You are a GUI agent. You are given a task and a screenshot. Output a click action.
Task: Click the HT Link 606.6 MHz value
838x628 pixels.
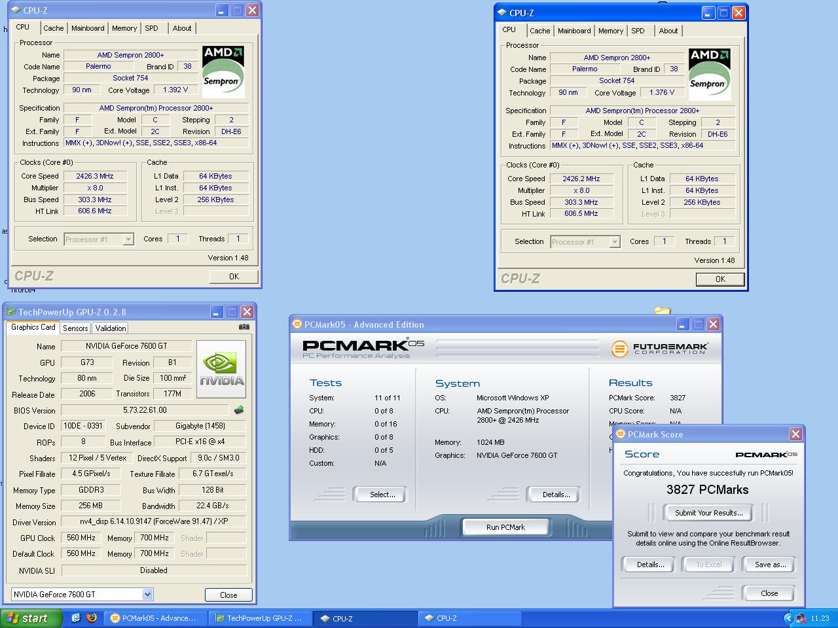(x=96, y=211)
